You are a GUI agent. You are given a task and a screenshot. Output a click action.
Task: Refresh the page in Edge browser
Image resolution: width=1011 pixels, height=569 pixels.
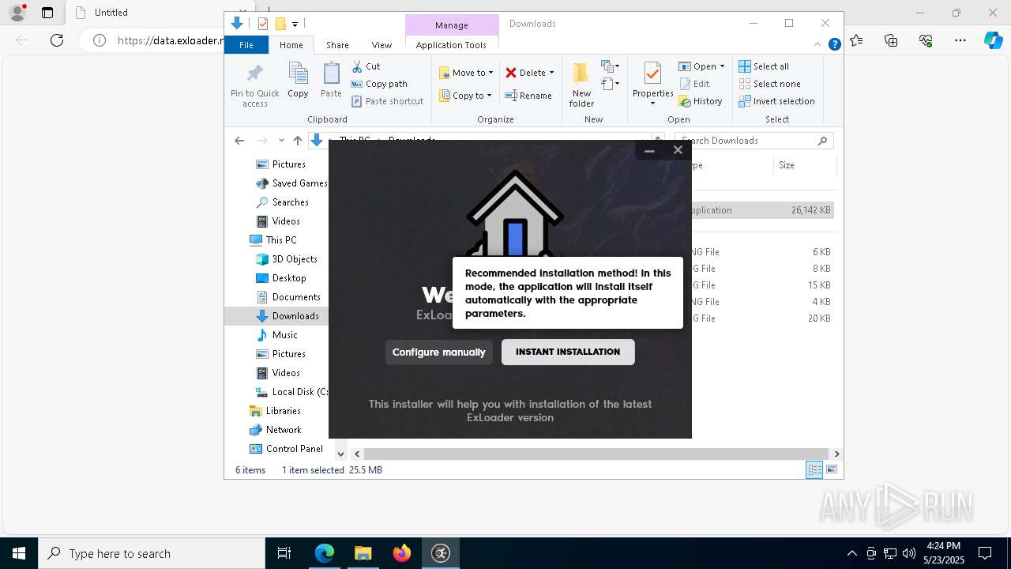pyautogui.click(x=57, y=40)
